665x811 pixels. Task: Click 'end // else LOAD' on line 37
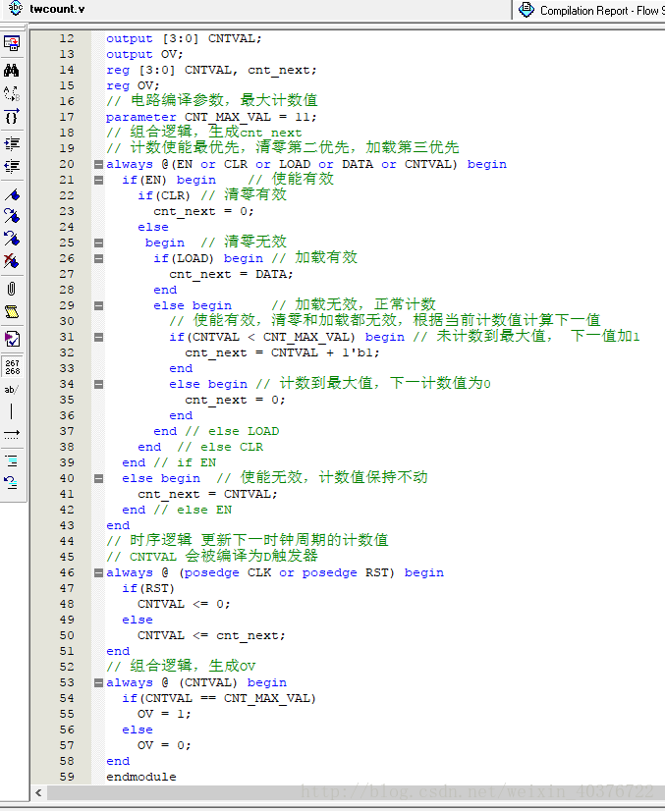tap(216, 431)
